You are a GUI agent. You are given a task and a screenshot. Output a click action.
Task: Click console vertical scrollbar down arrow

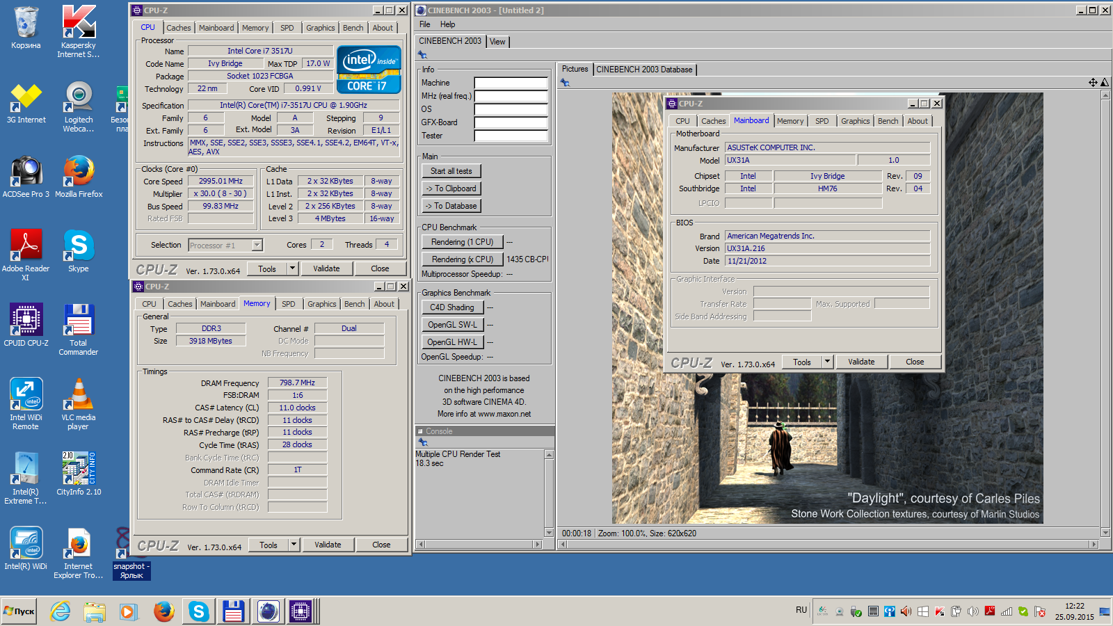pyautogui.click(x=549, y=533)
